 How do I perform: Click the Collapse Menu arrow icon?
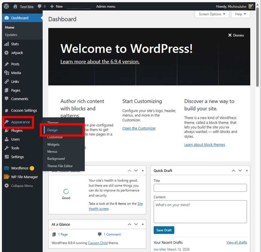coord(7,186)
